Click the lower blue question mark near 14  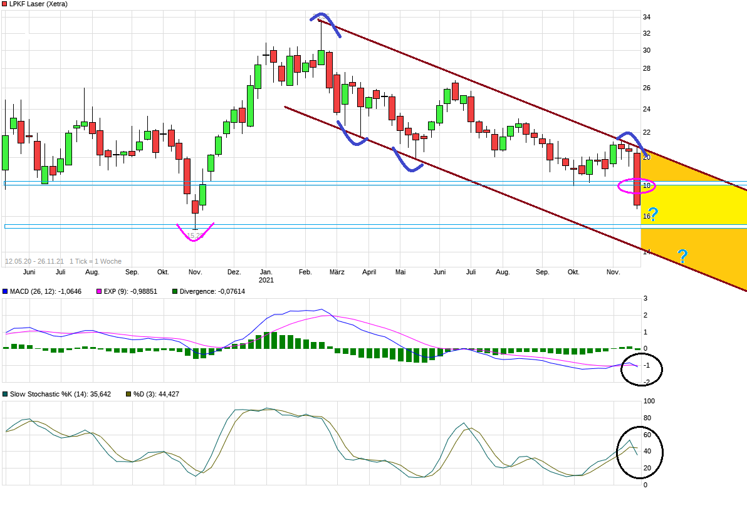[682, 255]
